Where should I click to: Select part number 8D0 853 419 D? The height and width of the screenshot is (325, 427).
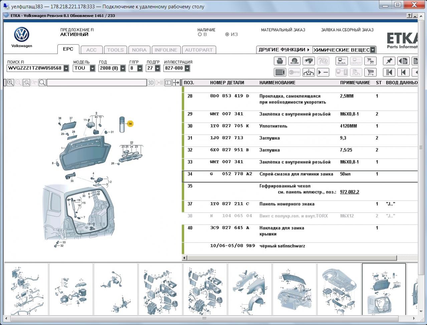point(230,96)
